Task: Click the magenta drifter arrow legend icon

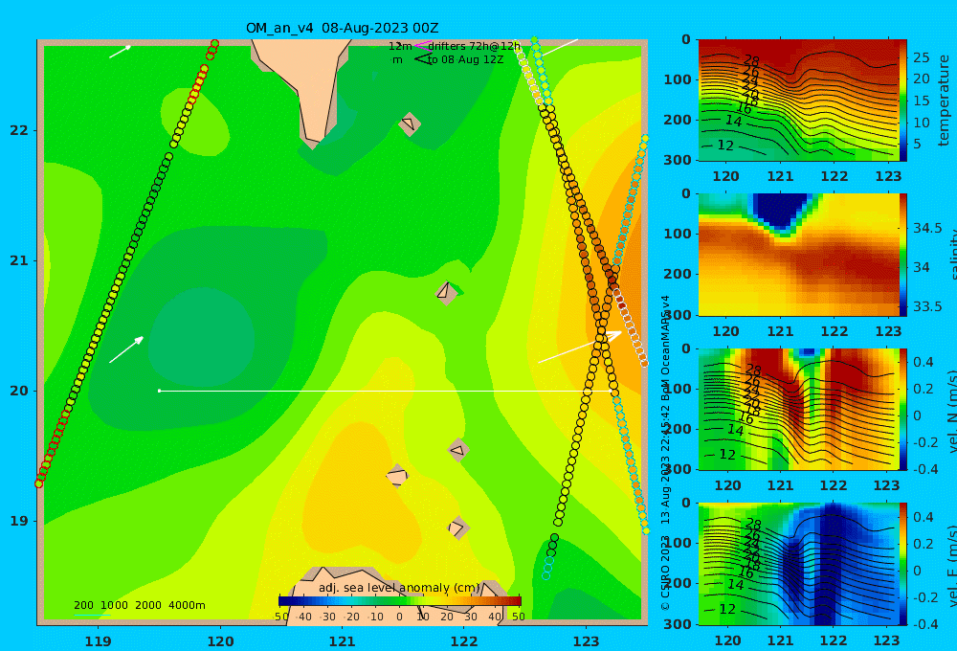Action: (422, 46)
